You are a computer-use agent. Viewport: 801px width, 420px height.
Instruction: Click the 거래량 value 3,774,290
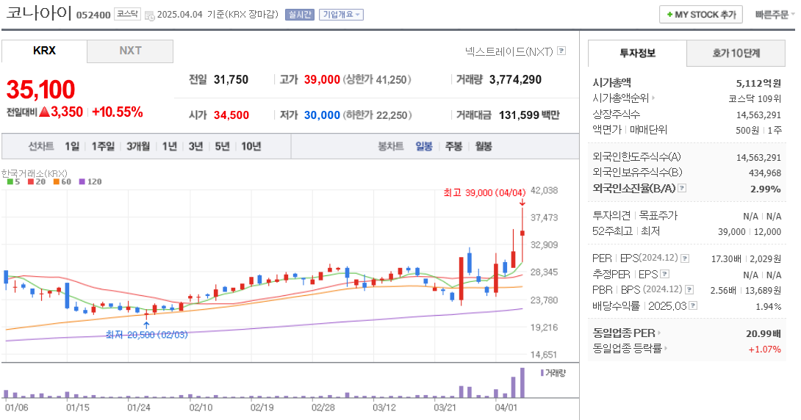pyautogui.click(x=515, y=79)
